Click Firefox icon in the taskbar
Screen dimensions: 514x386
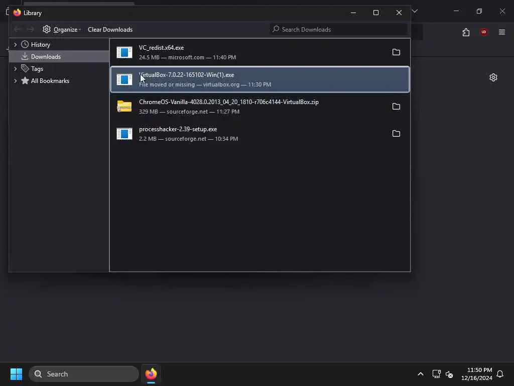(151, 374)
